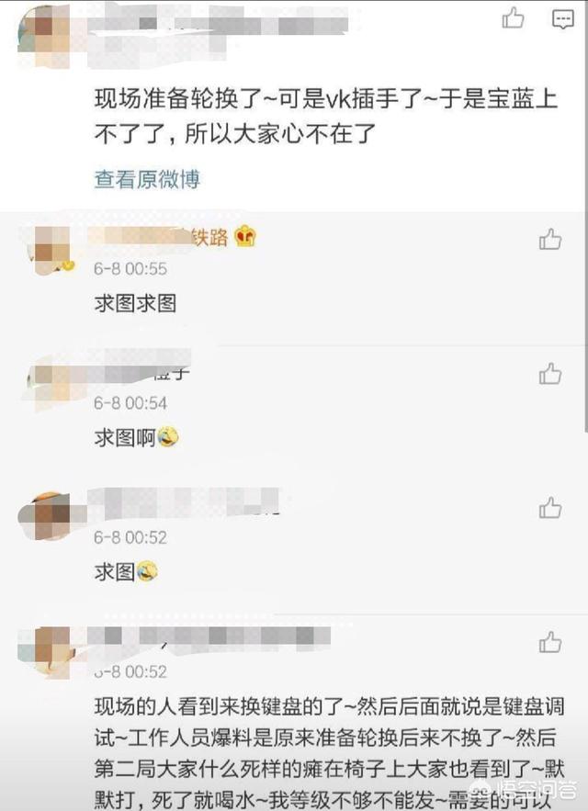Tap main post text about vk插手
This screenshot has width=588, height=811.
point(326,117)
